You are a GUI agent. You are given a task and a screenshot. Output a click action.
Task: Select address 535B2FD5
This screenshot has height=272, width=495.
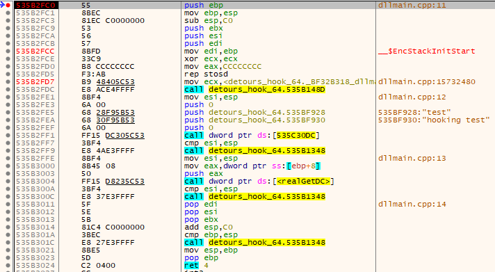(35, 74)
